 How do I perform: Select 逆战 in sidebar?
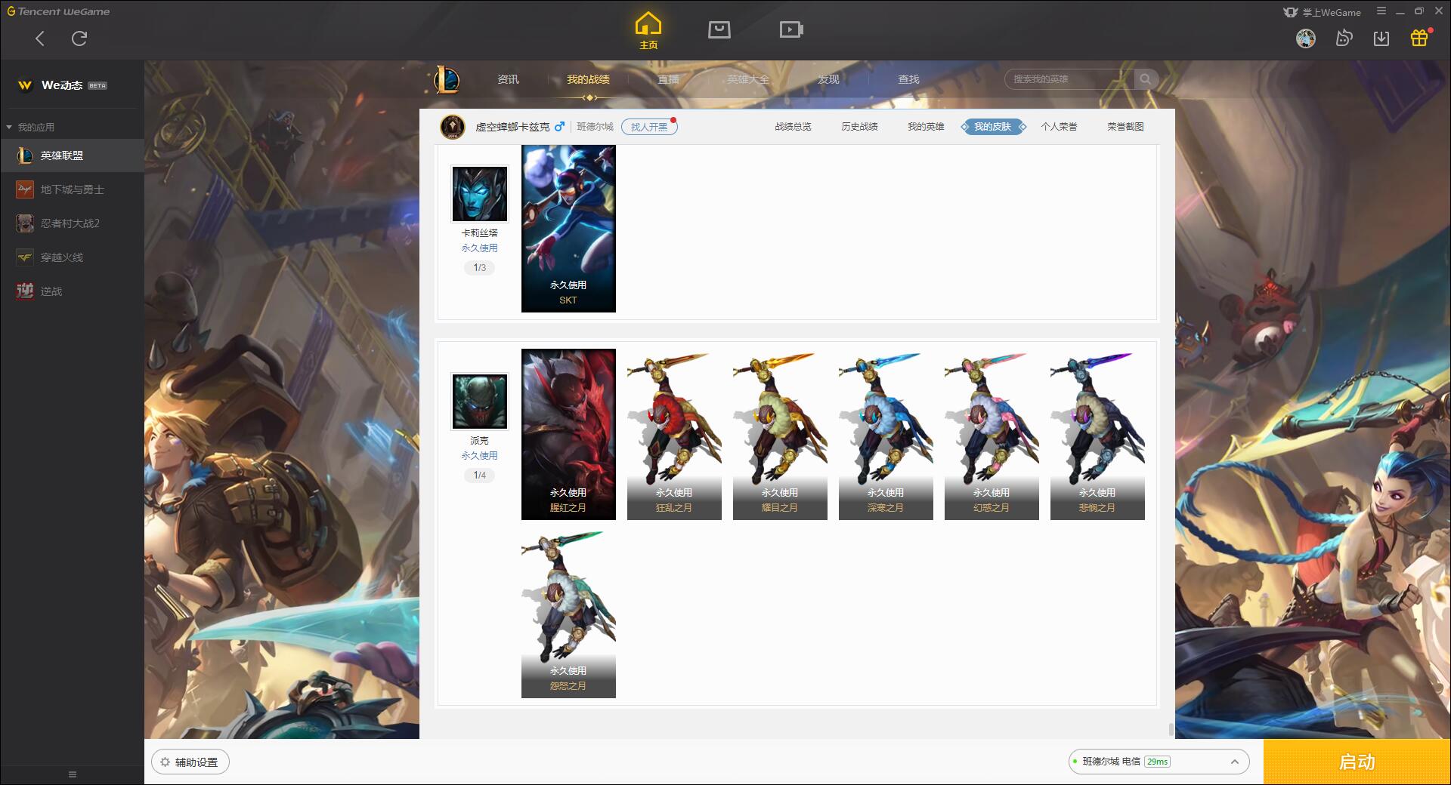point(72,291)
